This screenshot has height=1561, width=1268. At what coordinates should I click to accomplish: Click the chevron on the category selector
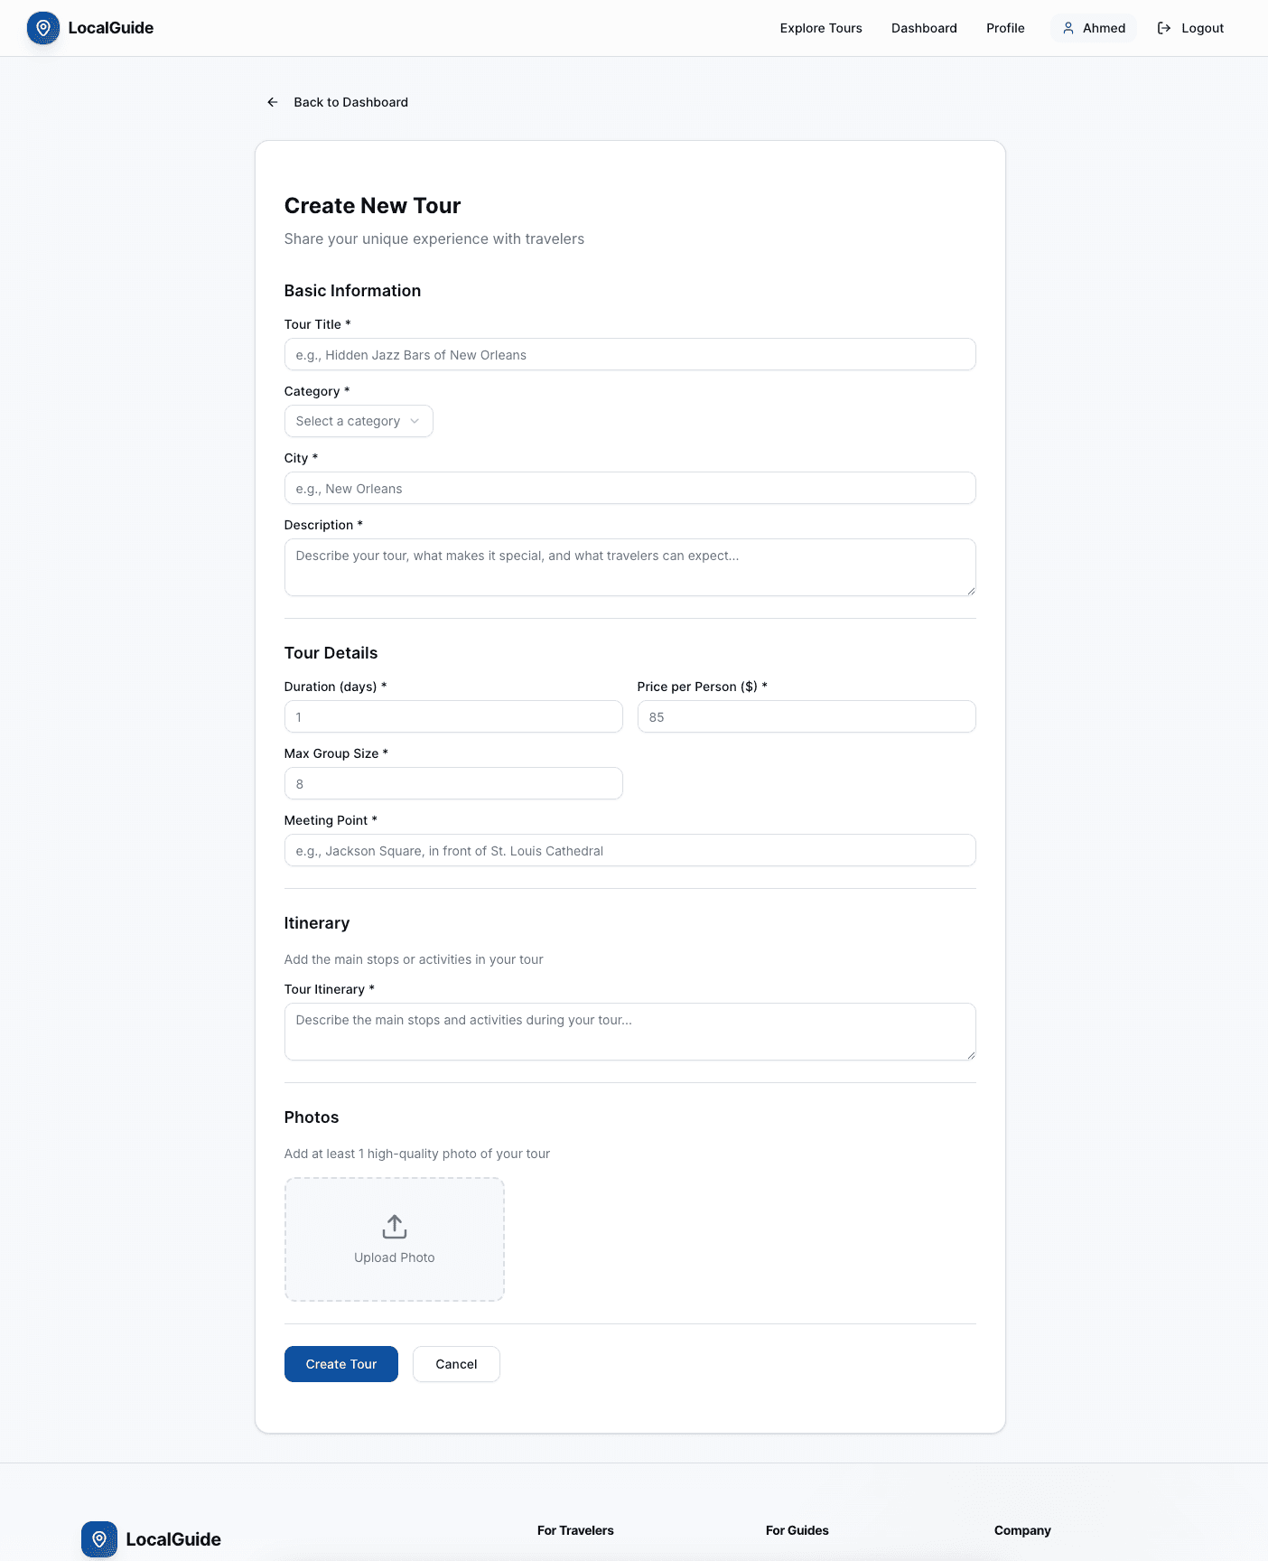point(415,421)
